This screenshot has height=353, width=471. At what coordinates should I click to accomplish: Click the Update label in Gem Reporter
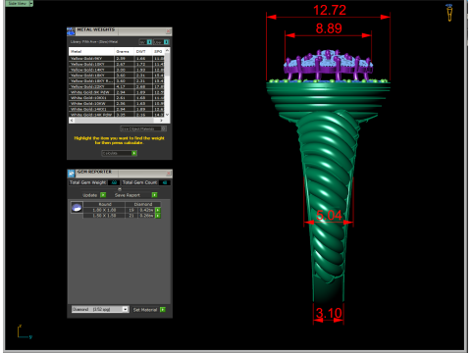[89, 195]
